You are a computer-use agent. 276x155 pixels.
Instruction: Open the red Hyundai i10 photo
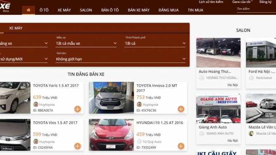point(111,135)
